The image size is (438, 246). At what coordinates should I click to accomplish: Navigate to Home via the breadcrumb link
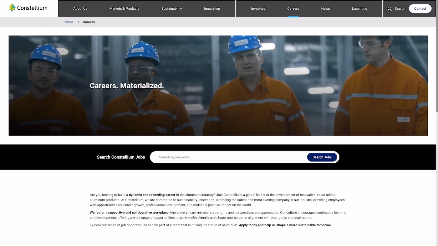[x=69, y=22]
